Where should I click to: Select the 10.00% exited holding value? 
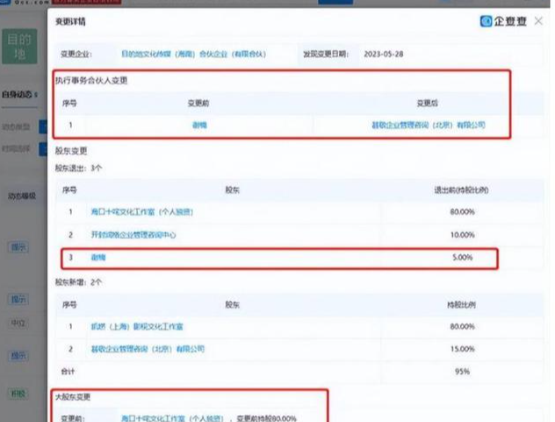tap(462, 235)
